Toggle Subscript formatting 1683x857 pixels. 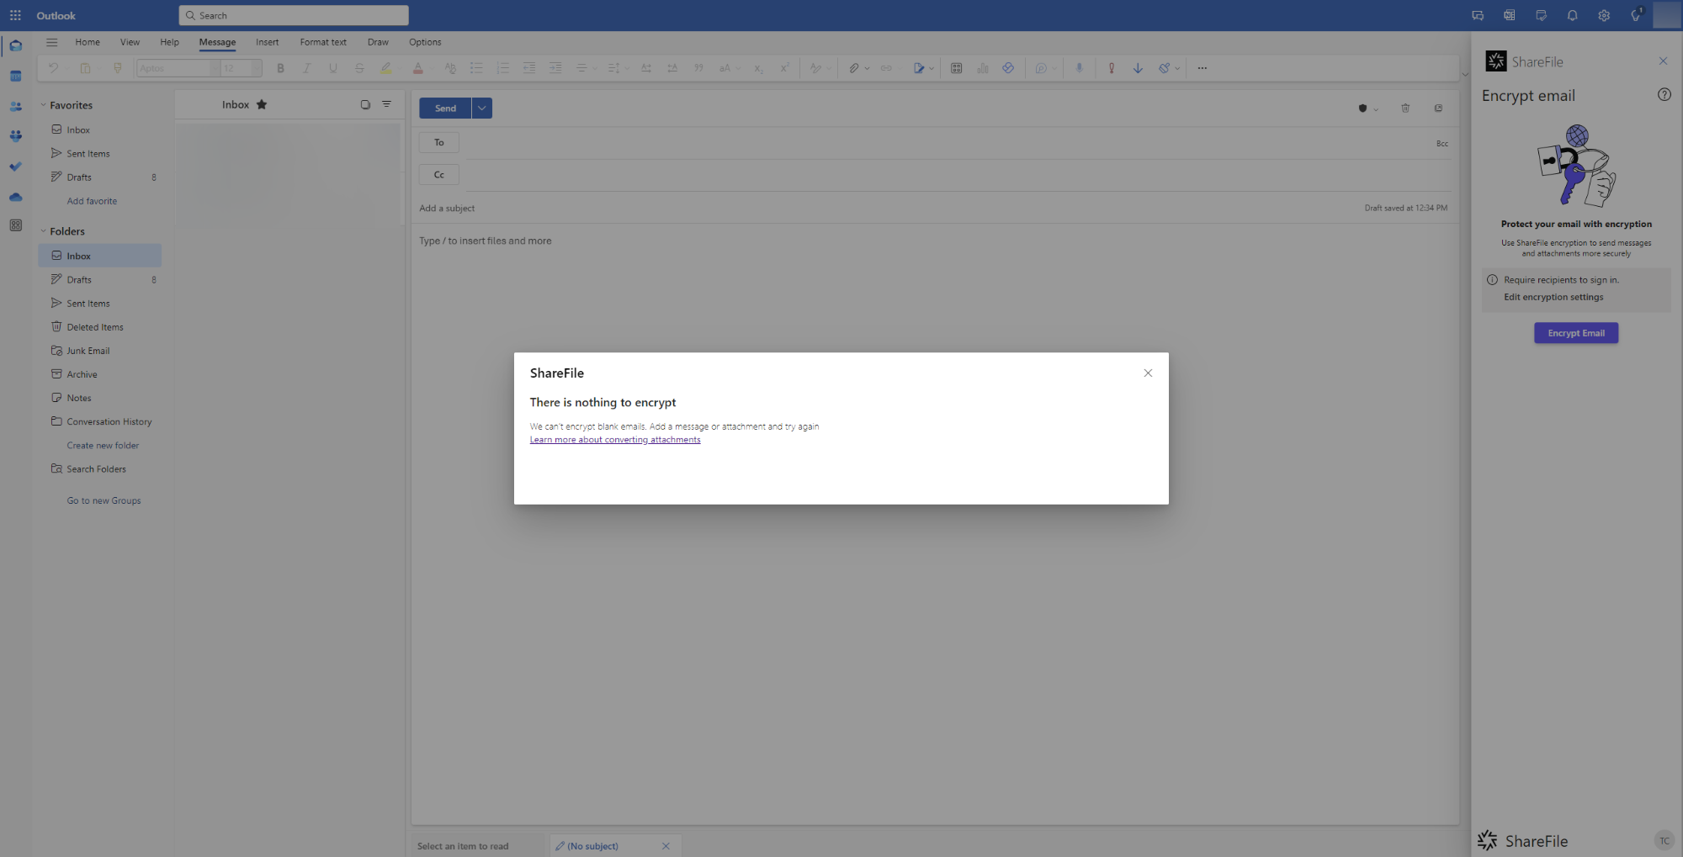[x=758, y=68]
